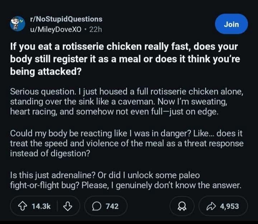Open comments via the speech bubble icon
258x224 pixels.
(x=97, y=206)
